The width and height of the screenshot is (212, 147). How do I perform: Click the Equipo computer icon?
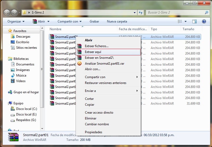[10, 103]
